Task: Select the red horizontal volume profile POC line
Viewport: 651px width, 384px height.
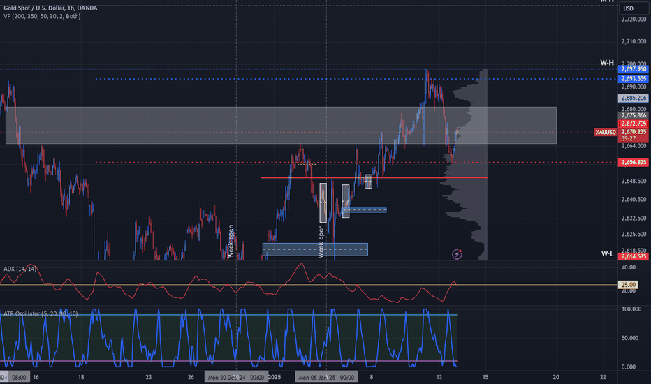Action: [374, 177]
